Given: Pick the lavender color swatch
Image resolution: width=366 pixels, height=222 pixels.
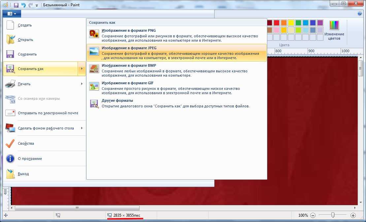Looking at the screenshot, I should point(320,30).
